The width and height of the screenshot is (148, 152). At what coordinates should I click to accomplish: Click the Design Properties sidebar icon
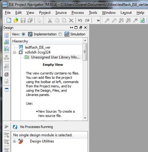[6, 66]
